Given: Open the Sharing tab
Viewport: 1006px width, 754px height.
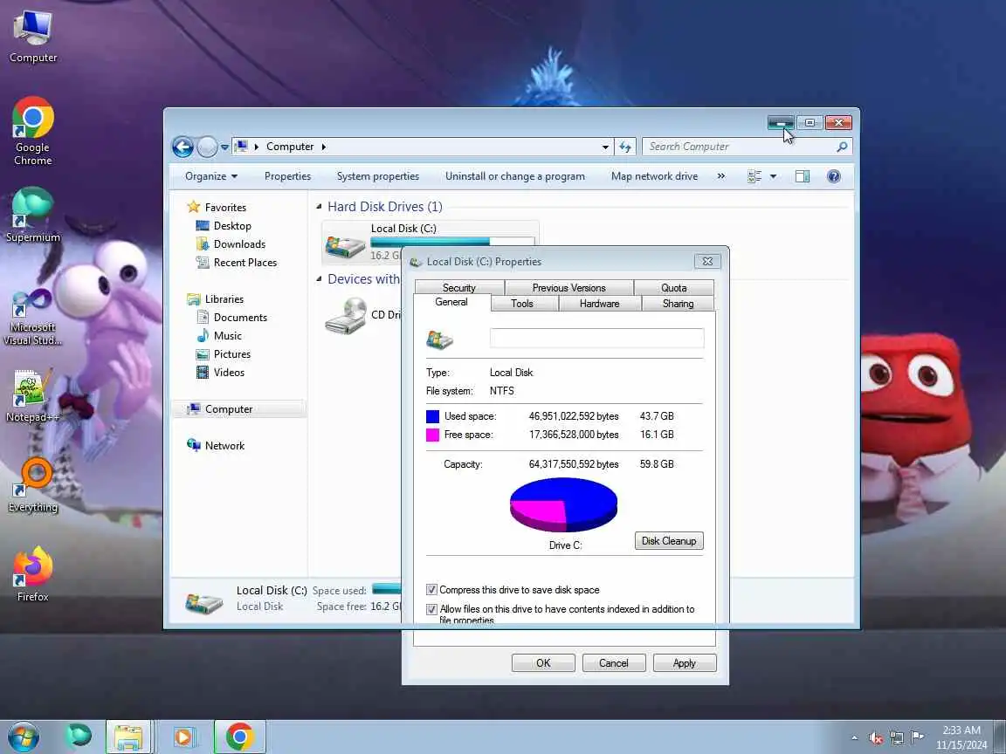Looking at the screenshot, I should pos(678,304).
